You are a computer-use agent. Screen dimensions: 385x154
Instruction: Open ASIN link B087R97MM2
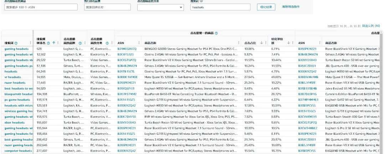[x=127, y=94]
